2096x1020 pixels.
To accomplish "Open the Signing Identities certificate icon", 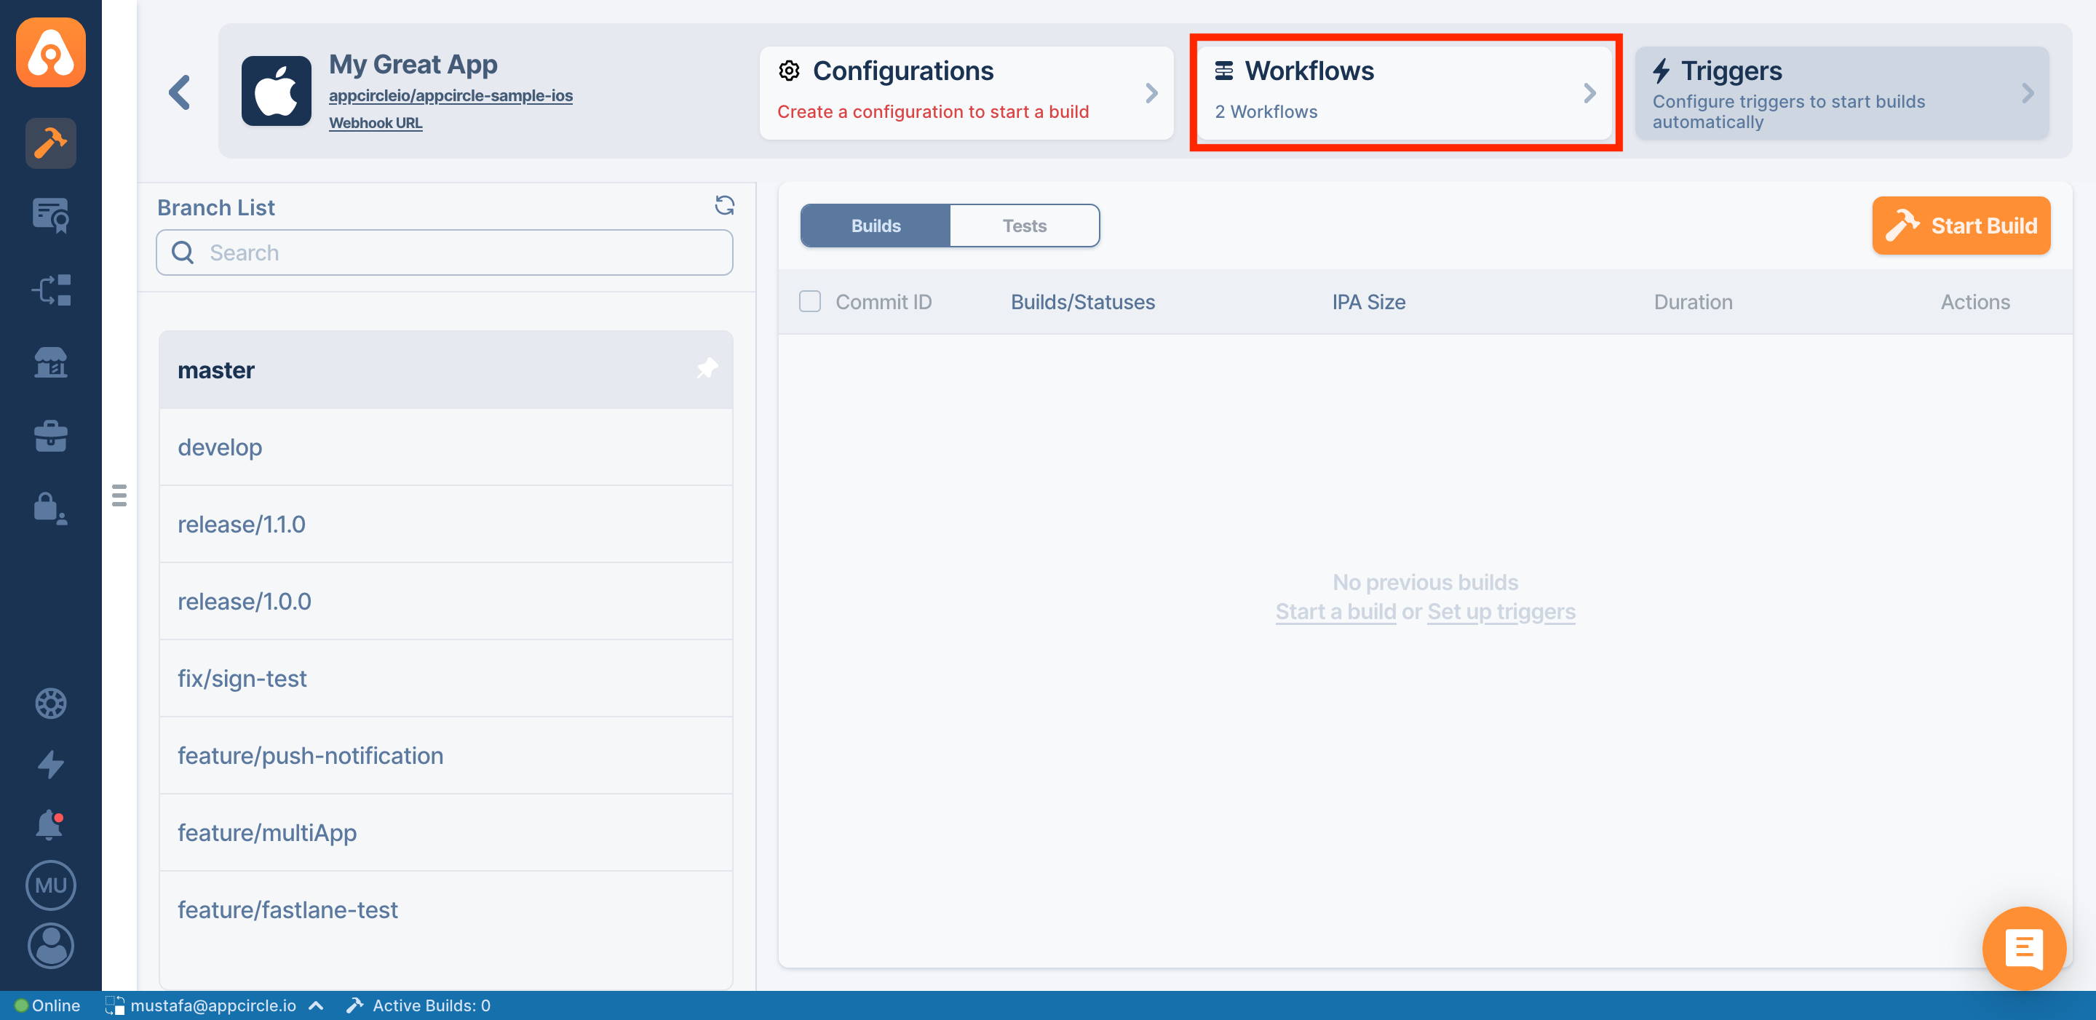I will click(x=50, y=216).
